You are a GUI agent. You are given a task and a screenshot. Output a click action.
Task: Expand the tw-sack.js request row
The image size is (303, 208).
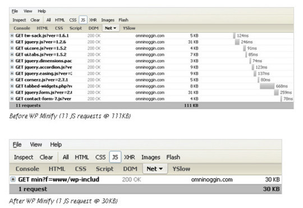(12, 35)
